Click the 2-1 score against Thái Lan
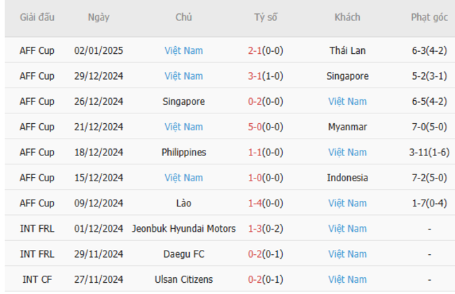 [255, 50]
